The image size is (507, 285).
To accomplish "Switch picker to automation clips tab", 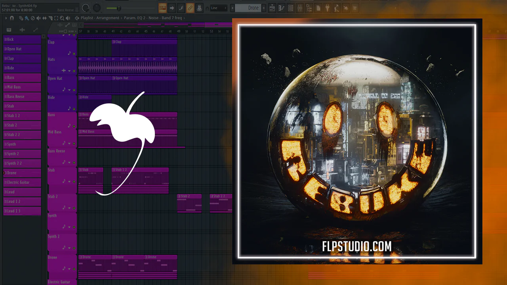I will point(35,30).
